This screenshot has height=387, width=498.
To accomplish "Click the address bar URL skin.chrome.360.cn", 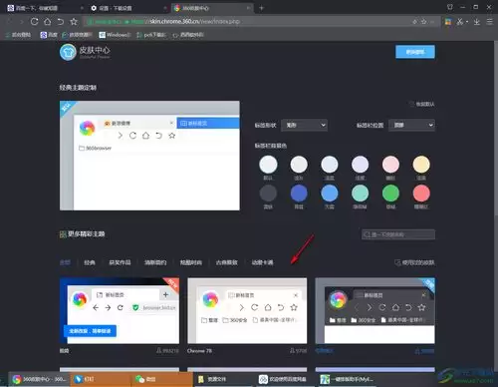I will click(x=194, y=22).
